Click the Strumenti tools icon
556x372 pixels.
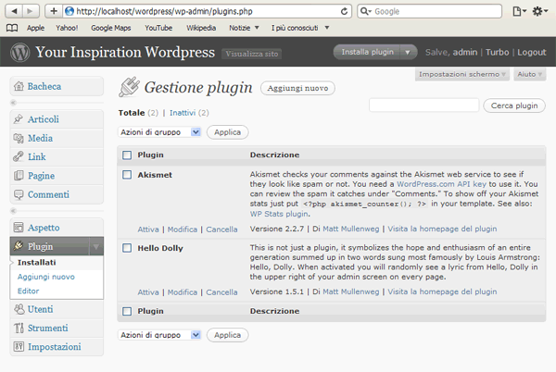pyautogui.click(x=19, y=328)
